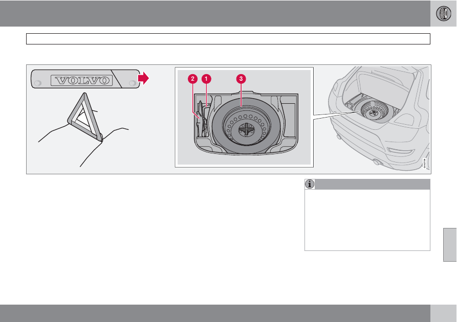Click the car rear view illustration
457x322 pixels.
pyautogui.click(x=379, y=118)
